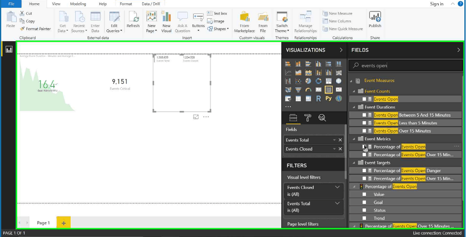
Task: Select the Waterfall chart visualization
Action: 288,81
